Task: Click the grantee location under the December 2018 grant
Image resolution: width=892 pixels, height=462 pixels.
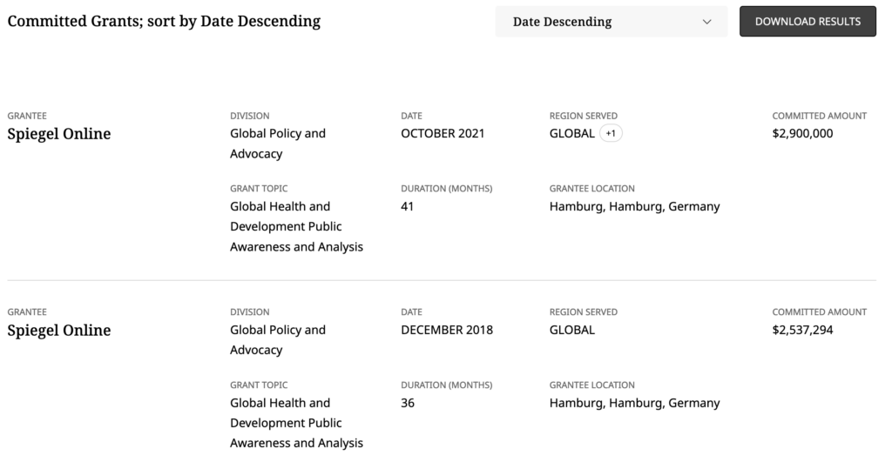Action: (x=634, y=403)
